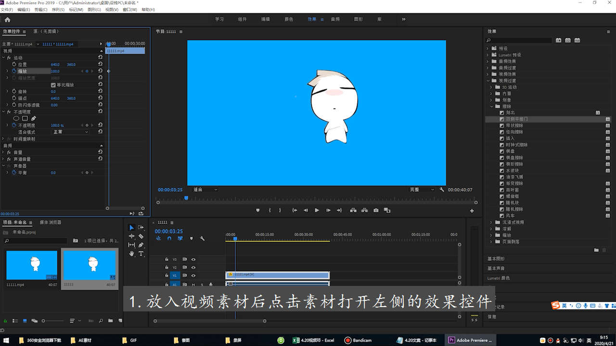Click the project panel zoom slider
Viewport: 616px width, 346px height.
point(52,321)
